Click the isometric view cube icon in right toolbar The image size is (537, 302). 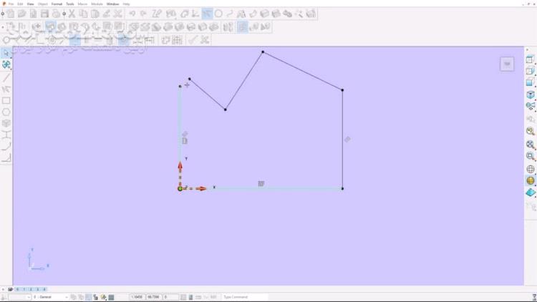pyautogui.click(x=530, y=94)
